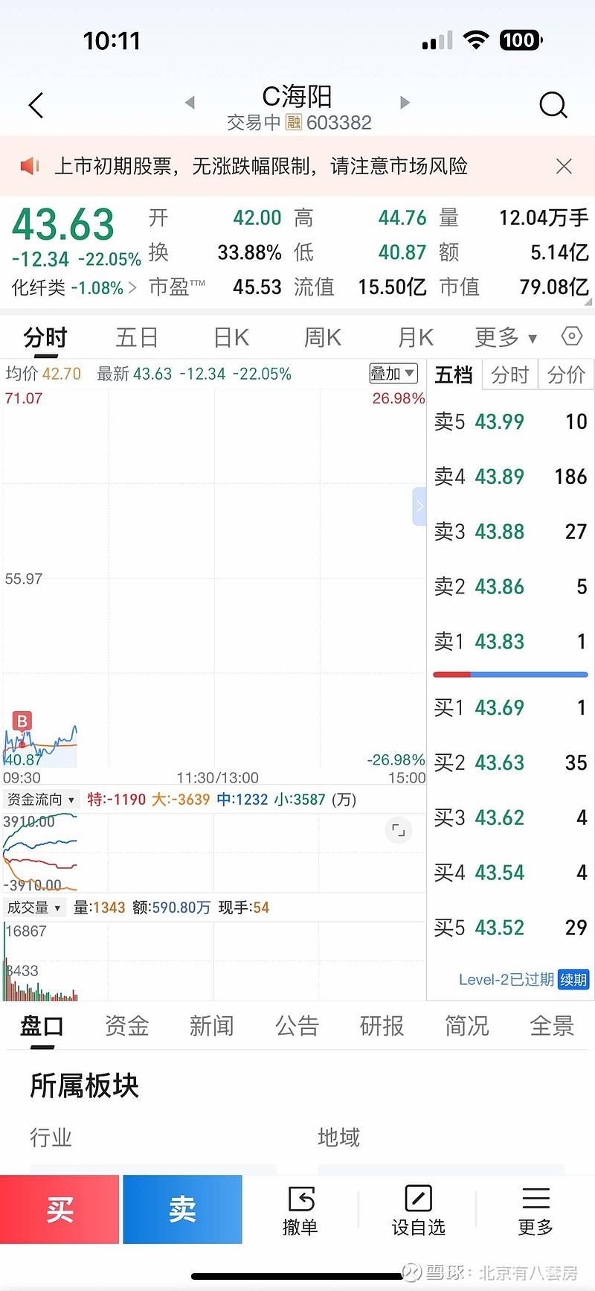The width and height of the screenshot is (595, 1291).
Task: Expand quote details corner triangle
Action: pos(588,302)
